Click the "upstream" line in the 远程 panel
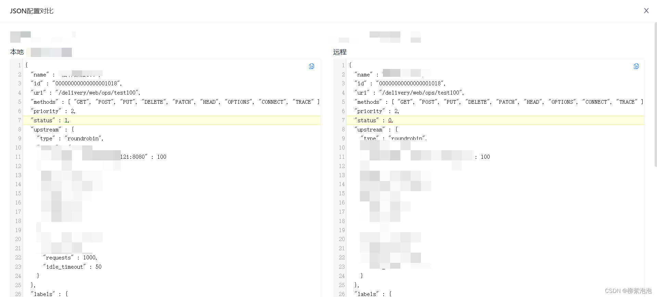Viewport: 657px width, 297px height. point(376,129)
